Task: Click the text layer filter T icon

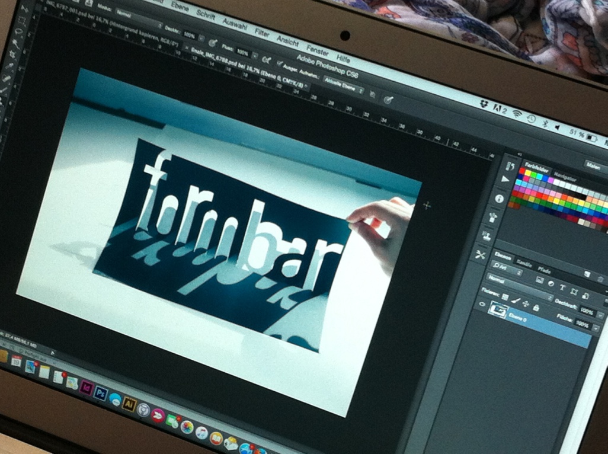Action: (563, 286)
